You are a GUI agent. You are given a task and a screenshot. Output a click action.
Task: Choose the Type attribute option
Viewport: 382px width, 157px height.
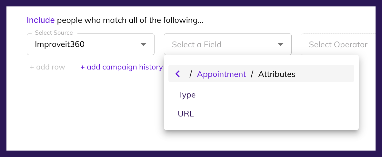[187, 95]
